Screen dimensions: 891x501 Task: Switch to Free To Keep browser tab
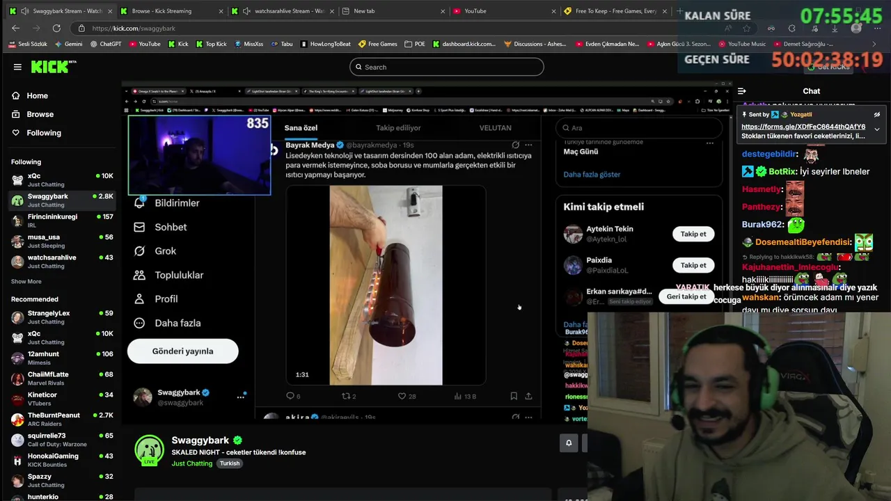[615, 11]
